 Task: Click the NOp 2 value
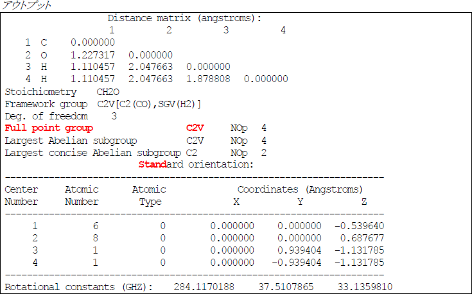[249, 153]
